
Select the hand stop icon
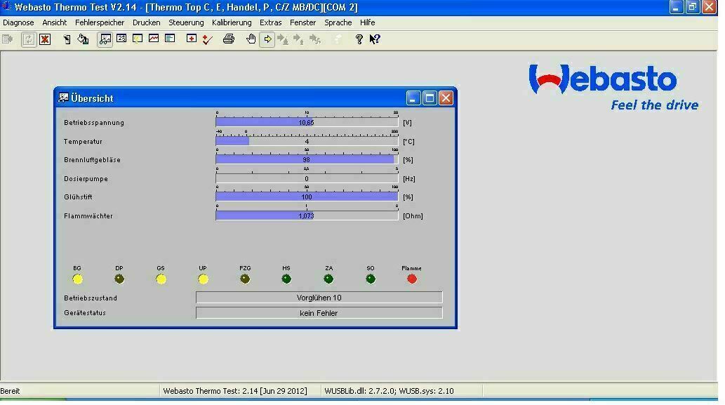pyautogui.click(x=251, y=39)
